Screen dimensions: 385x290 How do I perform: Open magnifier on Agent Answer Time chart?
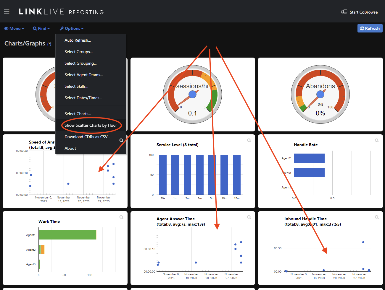click(249, 217)
